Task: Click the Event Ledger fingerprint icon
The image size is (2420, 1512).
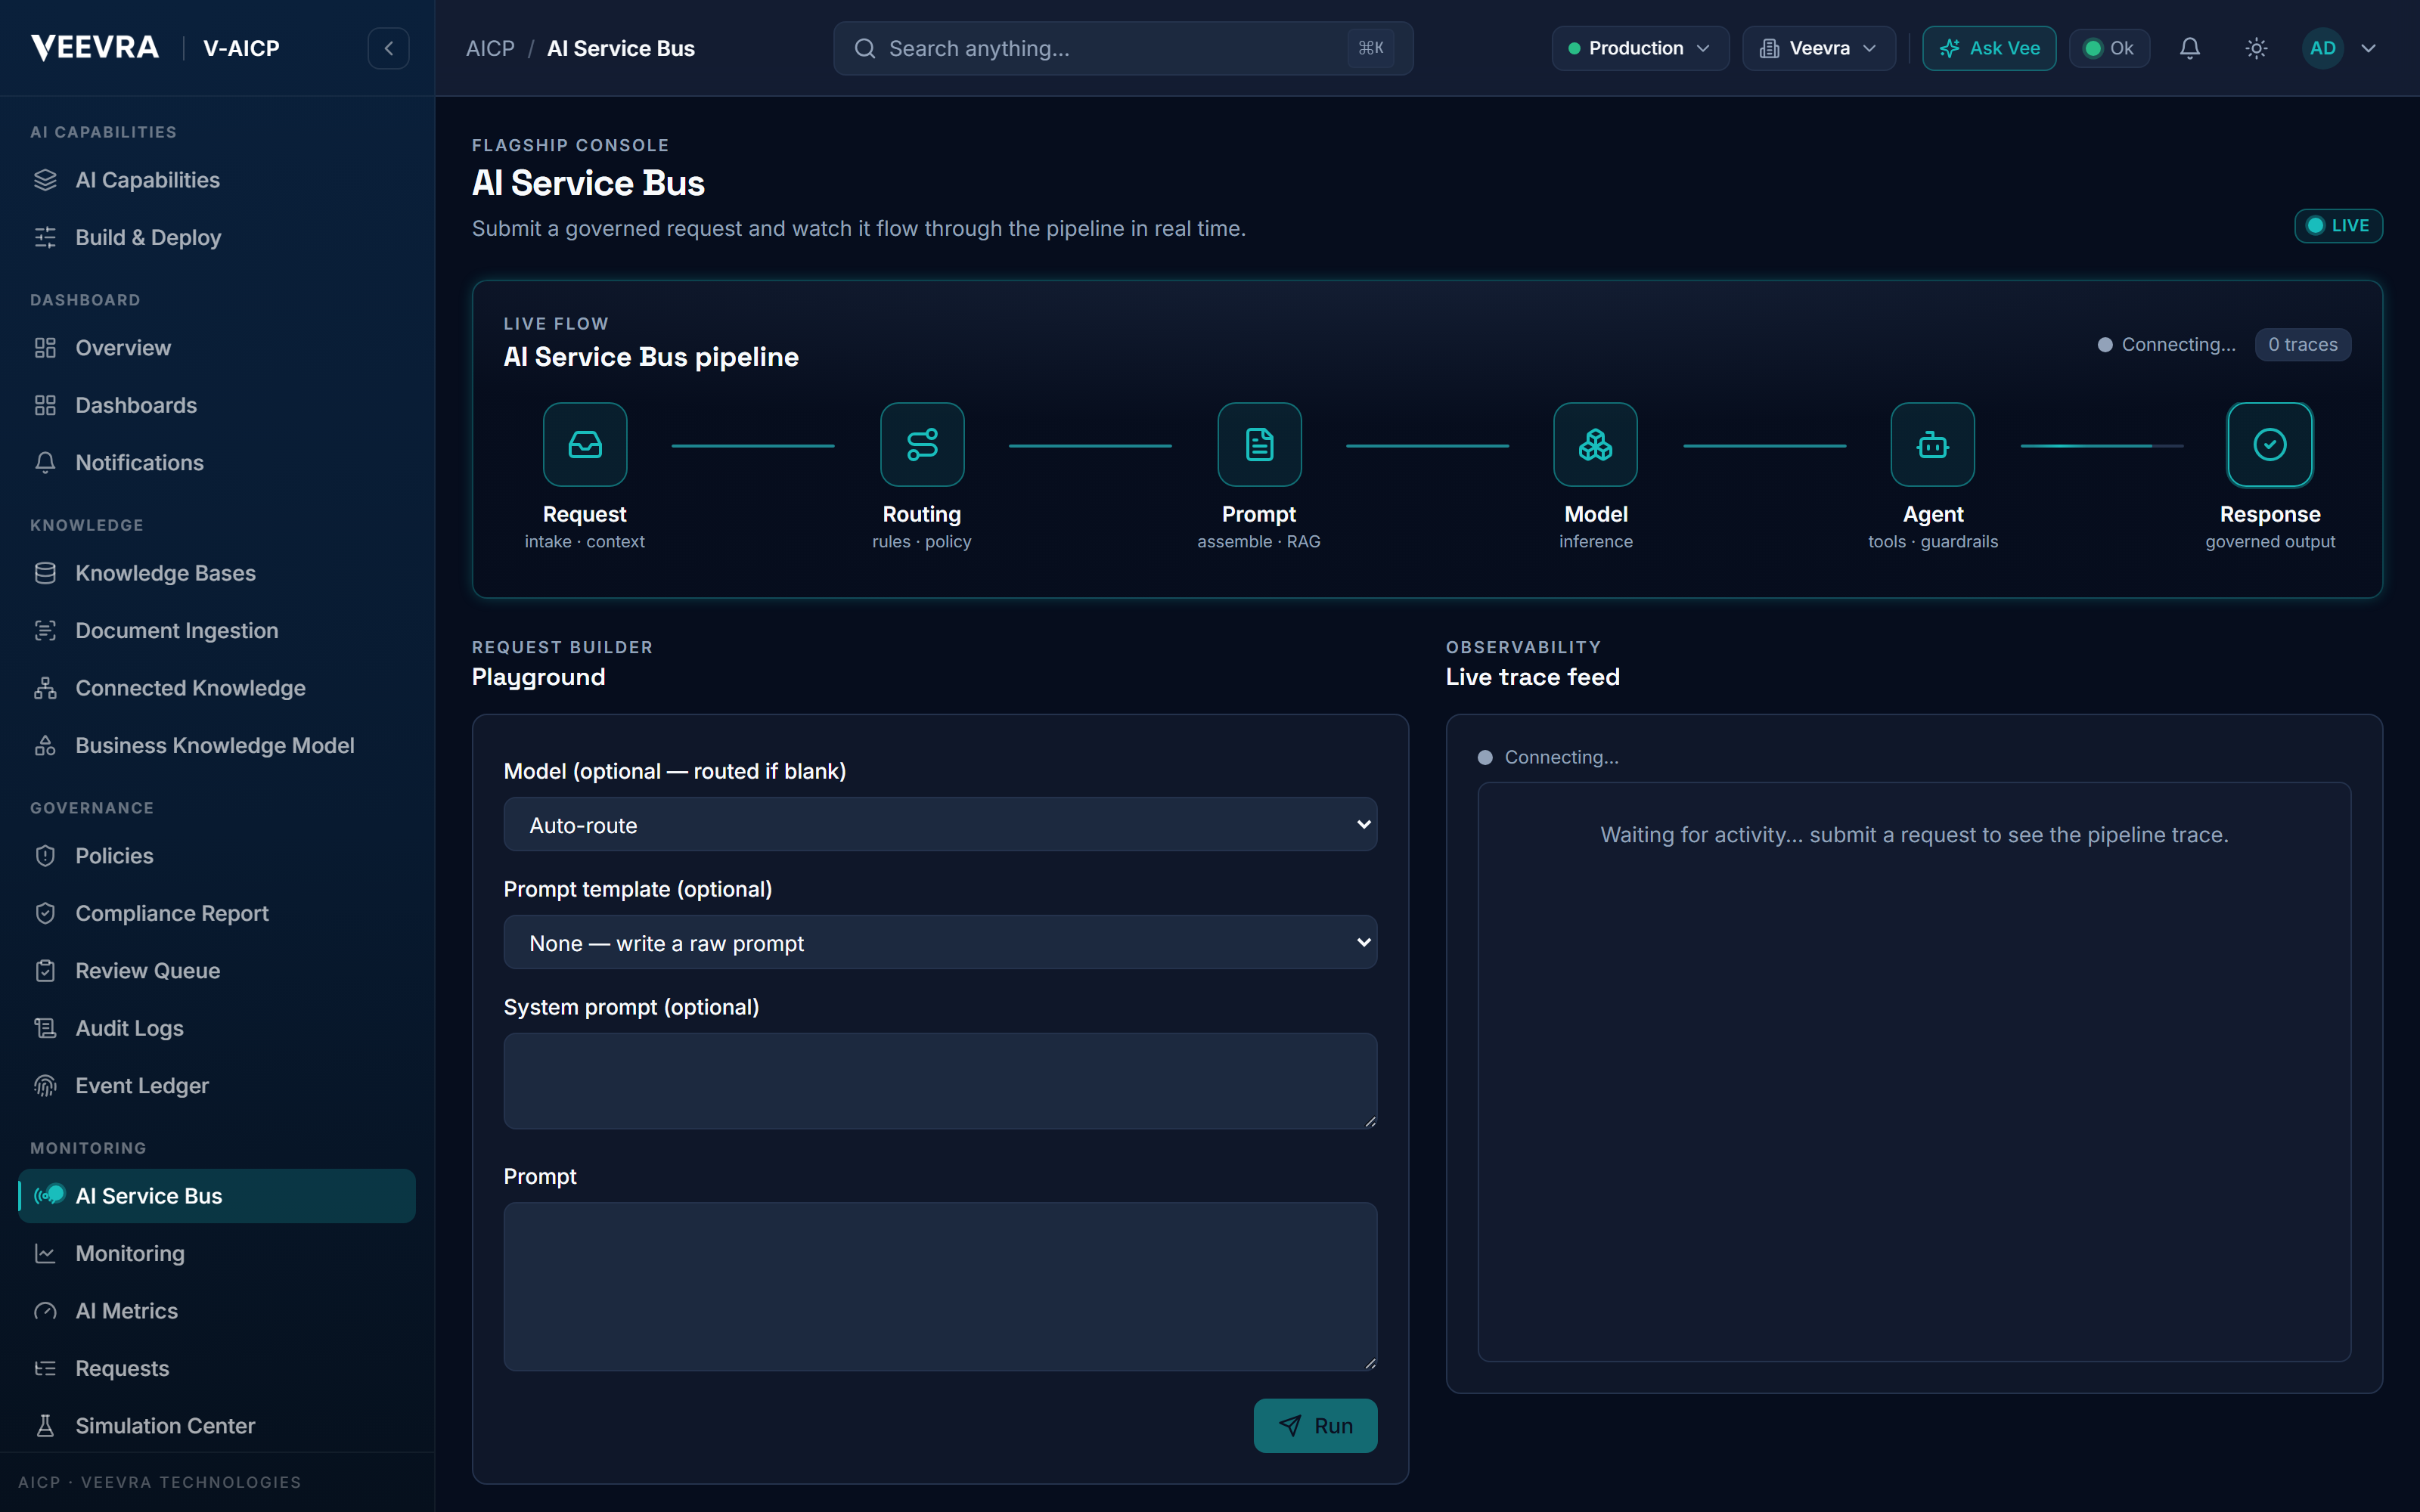Action: [x=45, y=1085]
